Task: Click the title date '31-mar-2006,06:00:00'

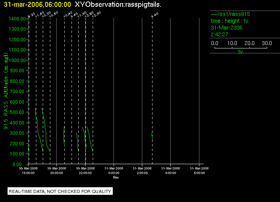Action: [x=37, y=5]
